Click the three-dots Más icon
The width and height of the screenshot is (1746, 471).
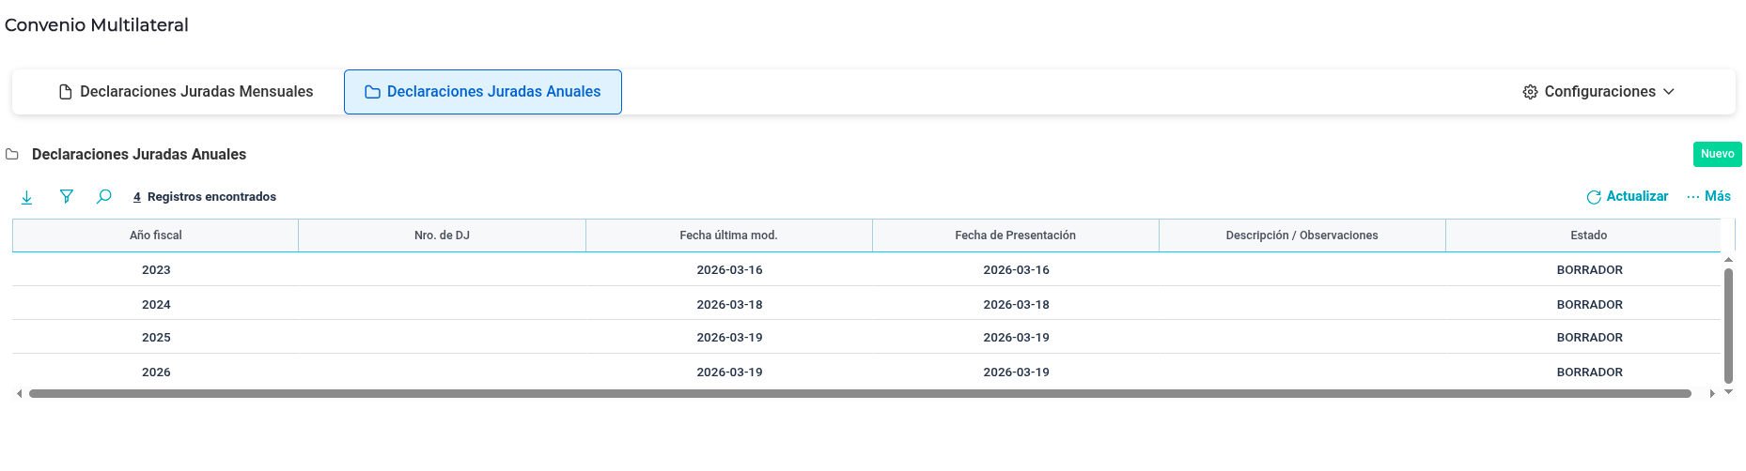[x=1692, y=197]
